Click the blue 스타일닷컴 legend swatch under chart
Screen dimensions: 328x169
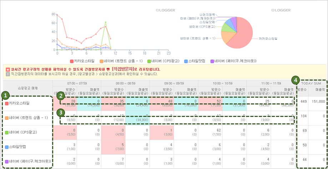186,61
